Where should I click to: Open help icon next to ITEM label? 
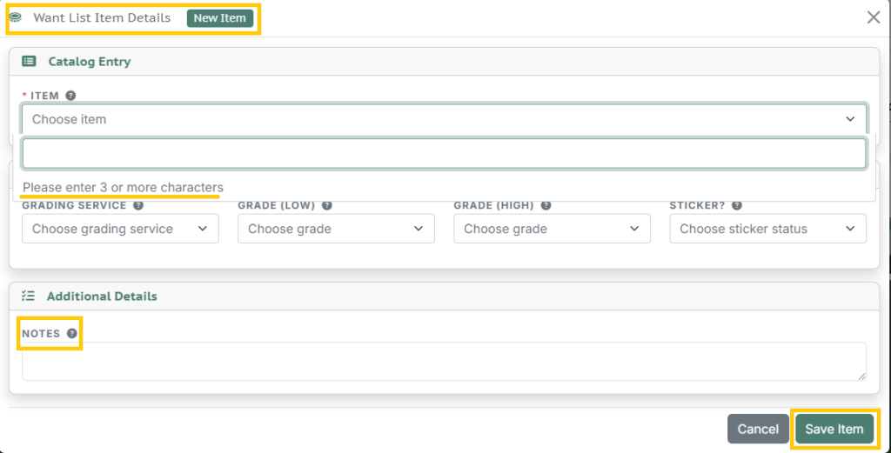(x=70, y=96)
